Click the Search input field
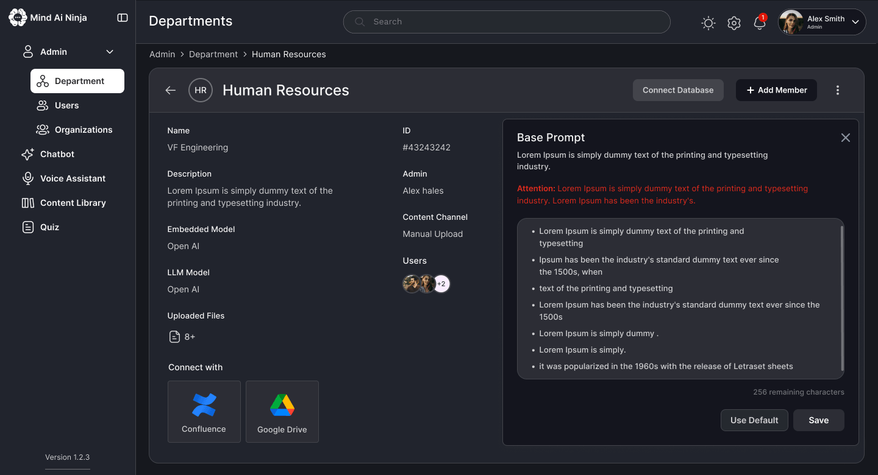This screenshot has height=475, width=878. (507, 22)
